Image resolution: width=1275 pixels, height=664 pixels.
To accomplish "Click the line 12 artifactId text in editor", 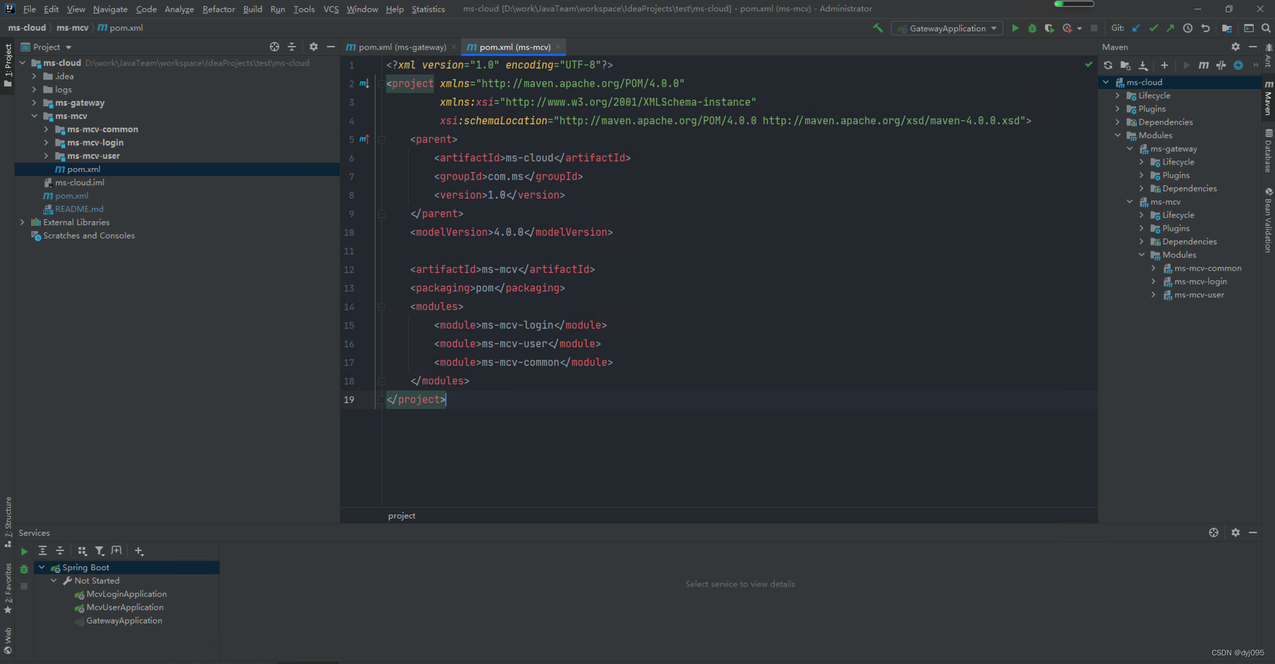I will tap(502, 270).
